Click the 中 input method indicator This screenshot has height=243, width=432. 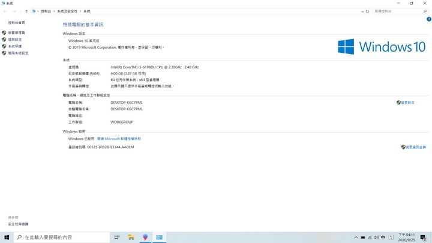(383, 238)
